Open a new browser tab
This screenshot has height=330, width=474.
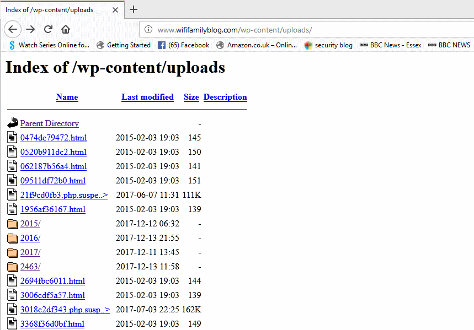[134, 10]
